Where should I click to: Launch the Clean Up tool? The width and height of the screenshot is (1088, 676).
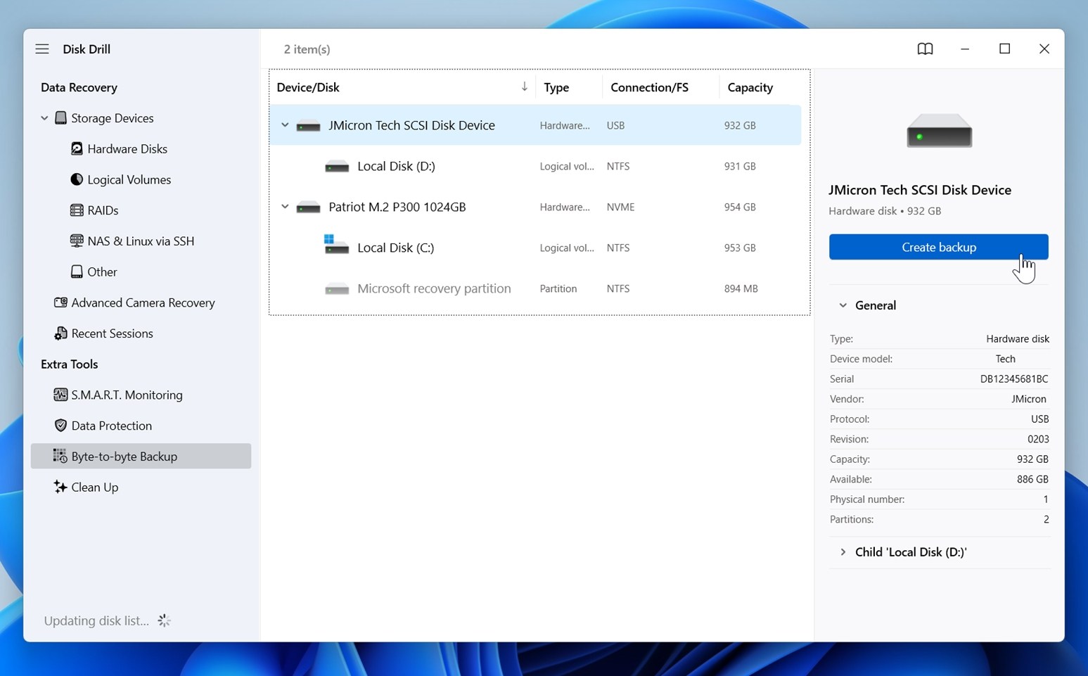[x=94, y=487]
